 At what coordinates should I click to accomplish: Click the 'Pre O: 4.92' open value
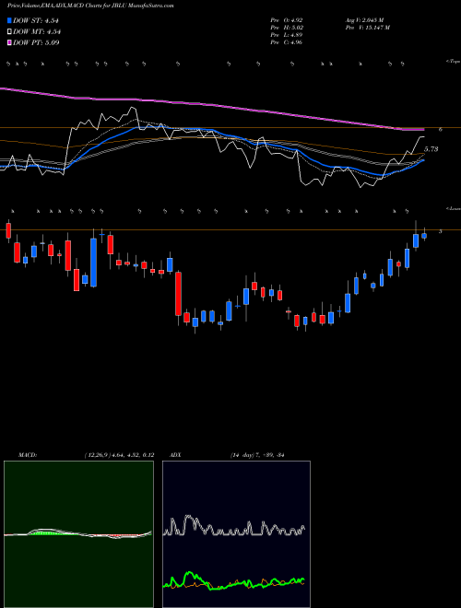(x=287, y=20)
